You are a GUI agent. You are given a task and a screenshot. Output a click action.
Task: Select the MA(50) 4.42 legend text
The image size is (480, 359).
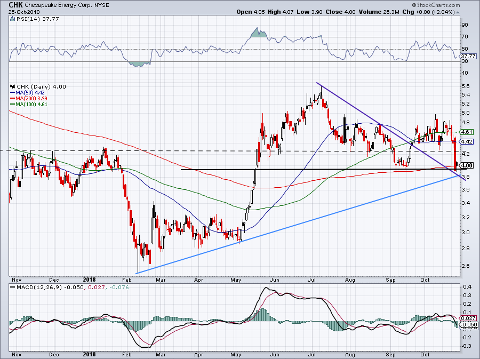[x=30, y=93]
